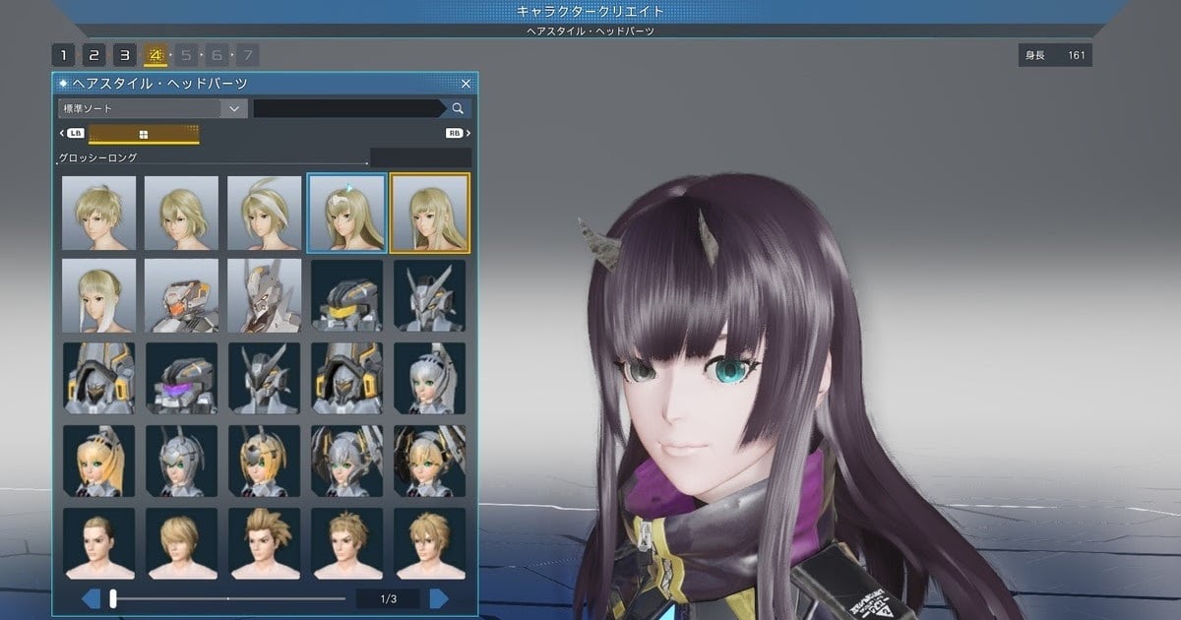
Task: Choose the male hairstyle with eye-covering bangs
Action: (x=181, y=543)
